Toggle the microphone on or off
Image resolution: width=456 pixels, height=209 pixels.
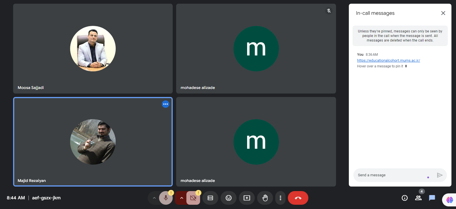point(166,198)
